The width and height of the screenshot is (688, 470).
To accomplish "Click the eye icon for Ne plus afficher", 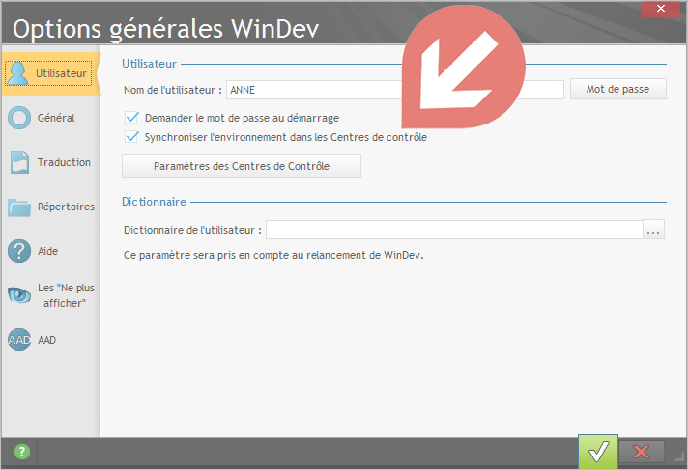I will [x=19, y=294].
